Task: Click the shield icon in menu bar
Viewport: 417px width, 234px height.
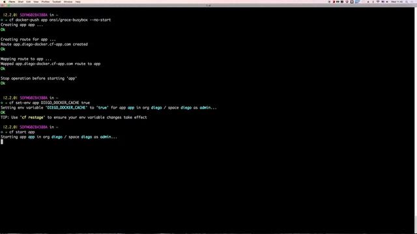Action: (x=347, y=1)
